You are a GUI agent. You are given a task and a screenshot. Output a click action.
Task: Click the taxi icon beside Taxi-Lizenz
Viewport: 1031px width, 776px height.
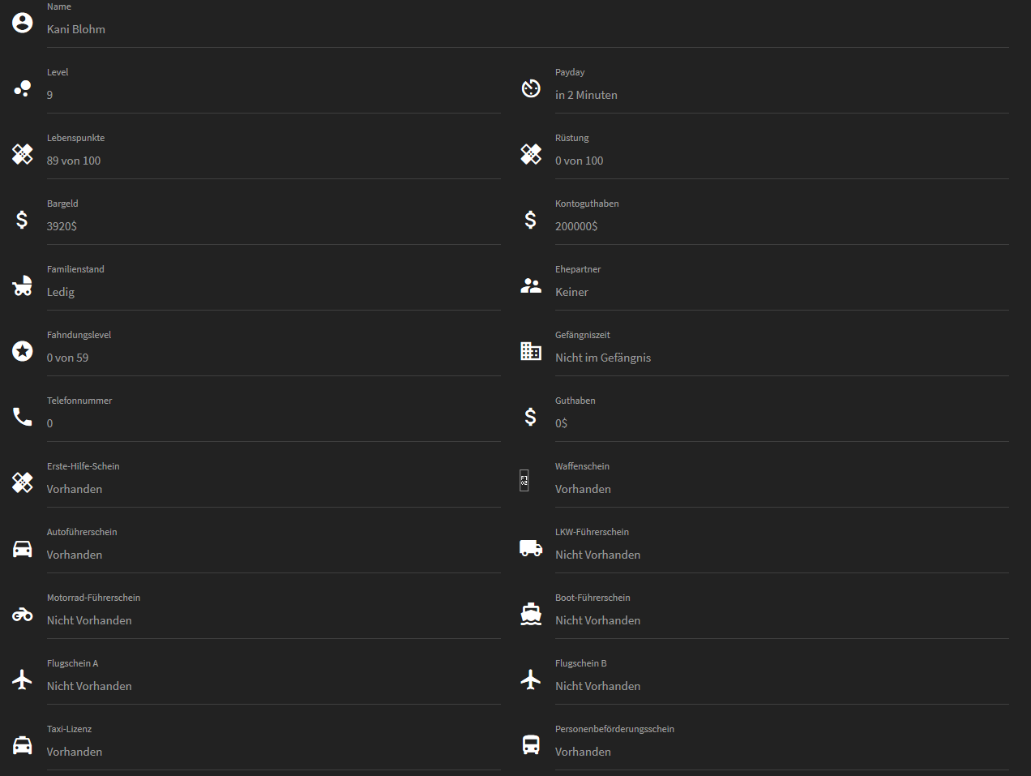coord(23,744)
